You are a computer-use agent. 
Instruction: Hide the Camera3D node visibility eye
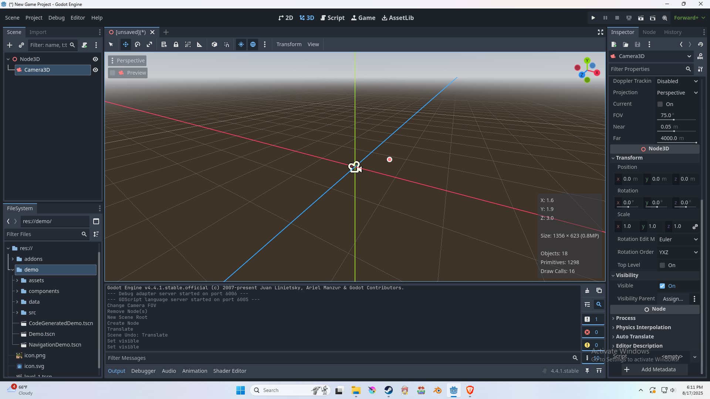(95, 70)
